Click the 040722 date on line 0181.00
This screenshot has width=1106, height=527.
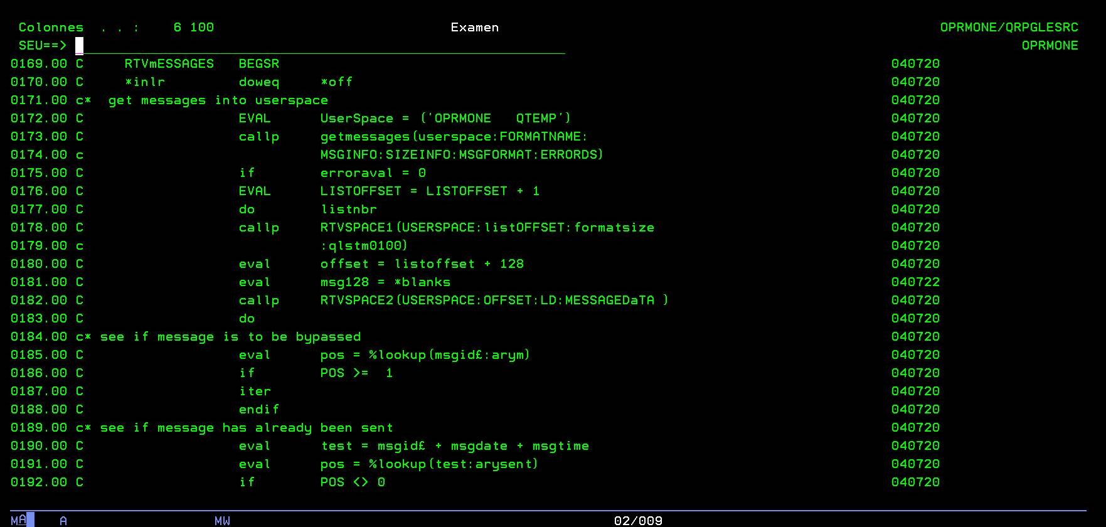point(915,282)
